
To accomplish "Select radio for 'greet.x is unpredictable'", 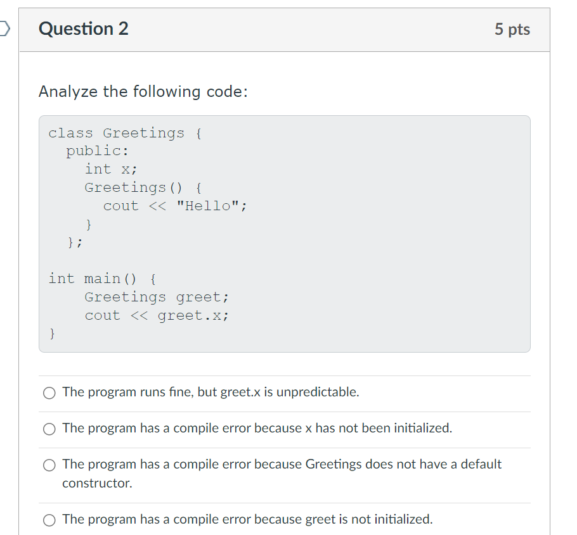I will pyautogui.click(x=49, y=393).
